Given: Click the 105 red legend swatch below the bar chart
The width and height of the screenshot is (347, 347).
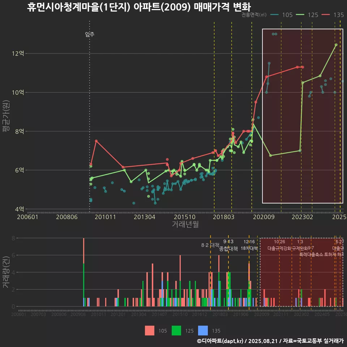Looking at the screenshot, I should click(150, 330).
